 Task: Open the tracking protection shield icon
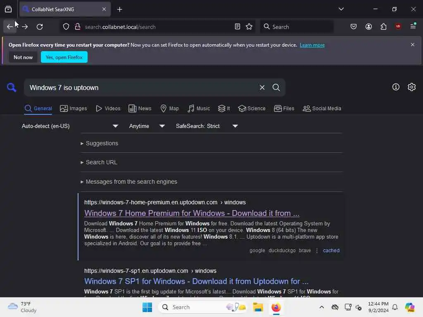click(66, 27)
